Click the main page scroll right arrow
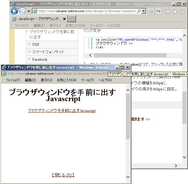 point(176,166)
